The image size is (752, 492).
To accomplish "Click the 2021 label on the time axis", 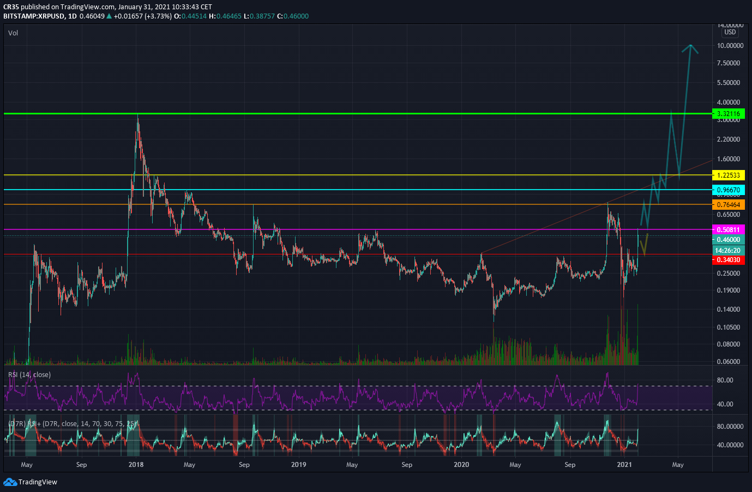I will (x=624, y=465).
